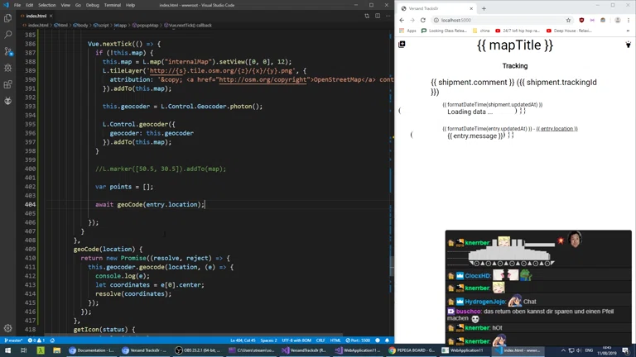Screen dimensions: 636x357
Task: Toggle the Port: 5500 live server status
Action: coord(358,340)
